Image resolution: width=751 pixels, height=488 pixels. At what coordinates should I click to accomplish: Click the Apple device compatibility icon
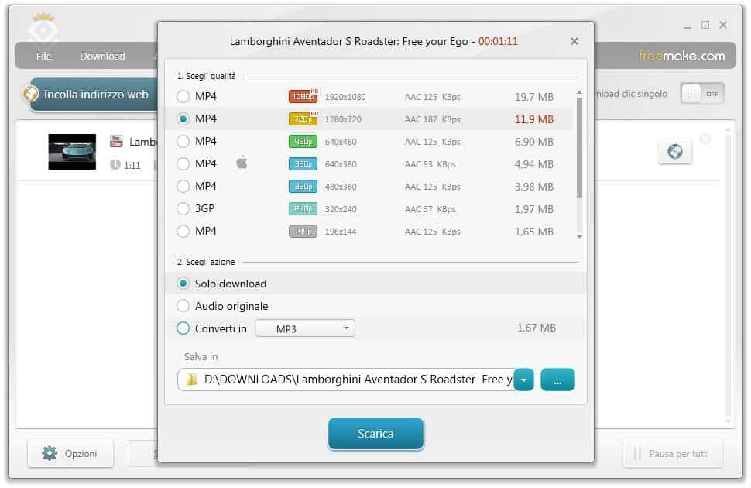[242, 163]
